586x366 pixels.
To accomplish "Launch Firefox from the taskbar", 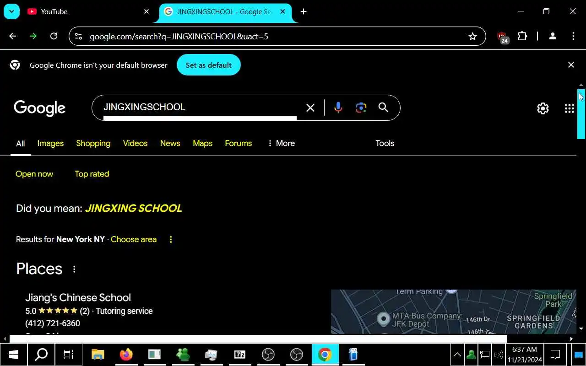I will point(126,355).
